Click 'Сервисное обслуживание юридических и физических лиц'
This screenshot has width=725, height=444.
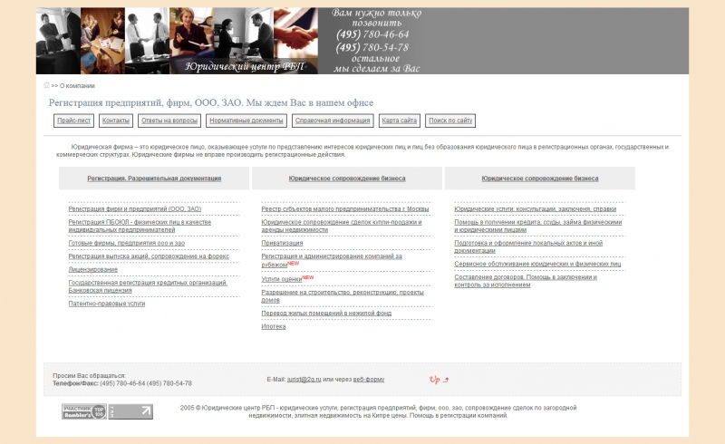pyautogui.click(x=537, y=264)
